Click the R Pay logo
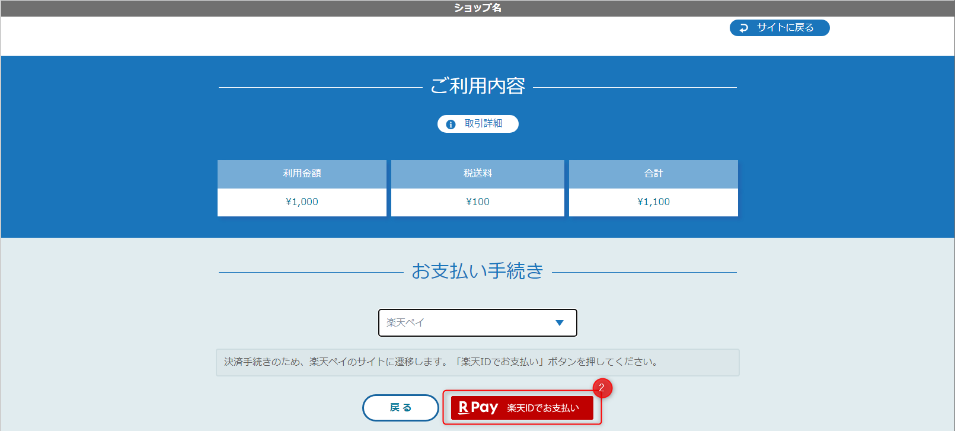 point(478,408)
